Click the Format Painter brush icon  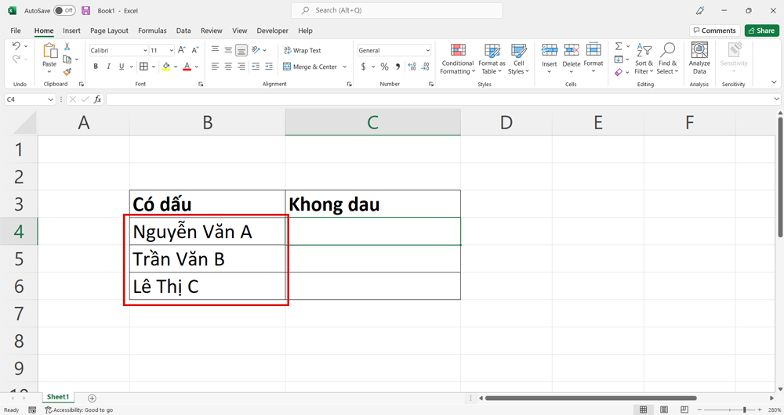(x=67, y=71)
